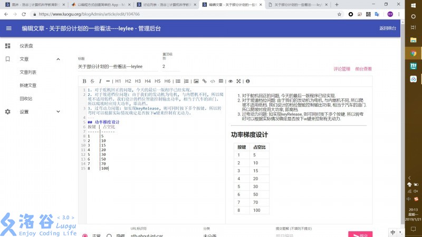Screen dimensions: 422x237
Task: Insert a table using the table icon
Action: tap(221, 81)
